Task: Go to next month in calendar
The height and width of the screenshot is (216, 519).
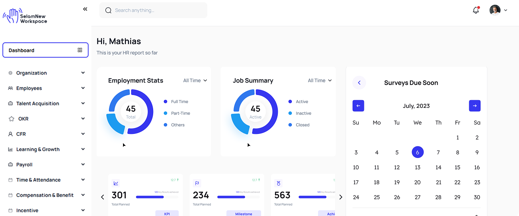Action: [x=475, y=106]
